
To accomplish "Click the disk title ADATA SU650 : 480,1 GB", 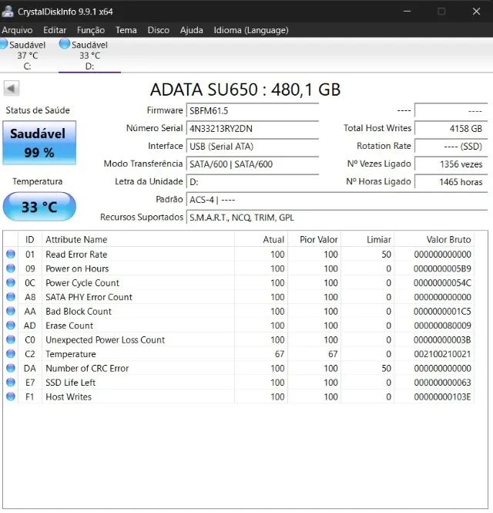I will pyautogui.click(x=245, y=89).
